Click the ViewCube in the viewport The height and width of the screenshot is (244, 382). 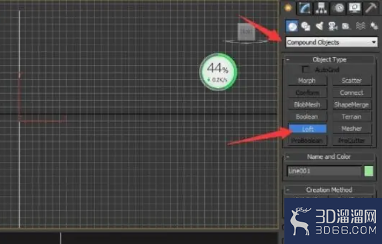click(246, 33)
